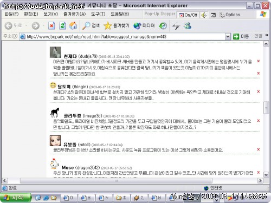This screenshot has height=203, width=271.
Task: Click the Pop-Up Stopper speaker sound icon
Action: [204, 15]
